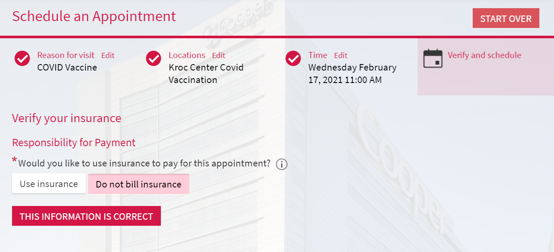Click the Wednesday February 17 date text
Image resolution: width=554 pixels, height=252 pixels.
click(353, 74)
